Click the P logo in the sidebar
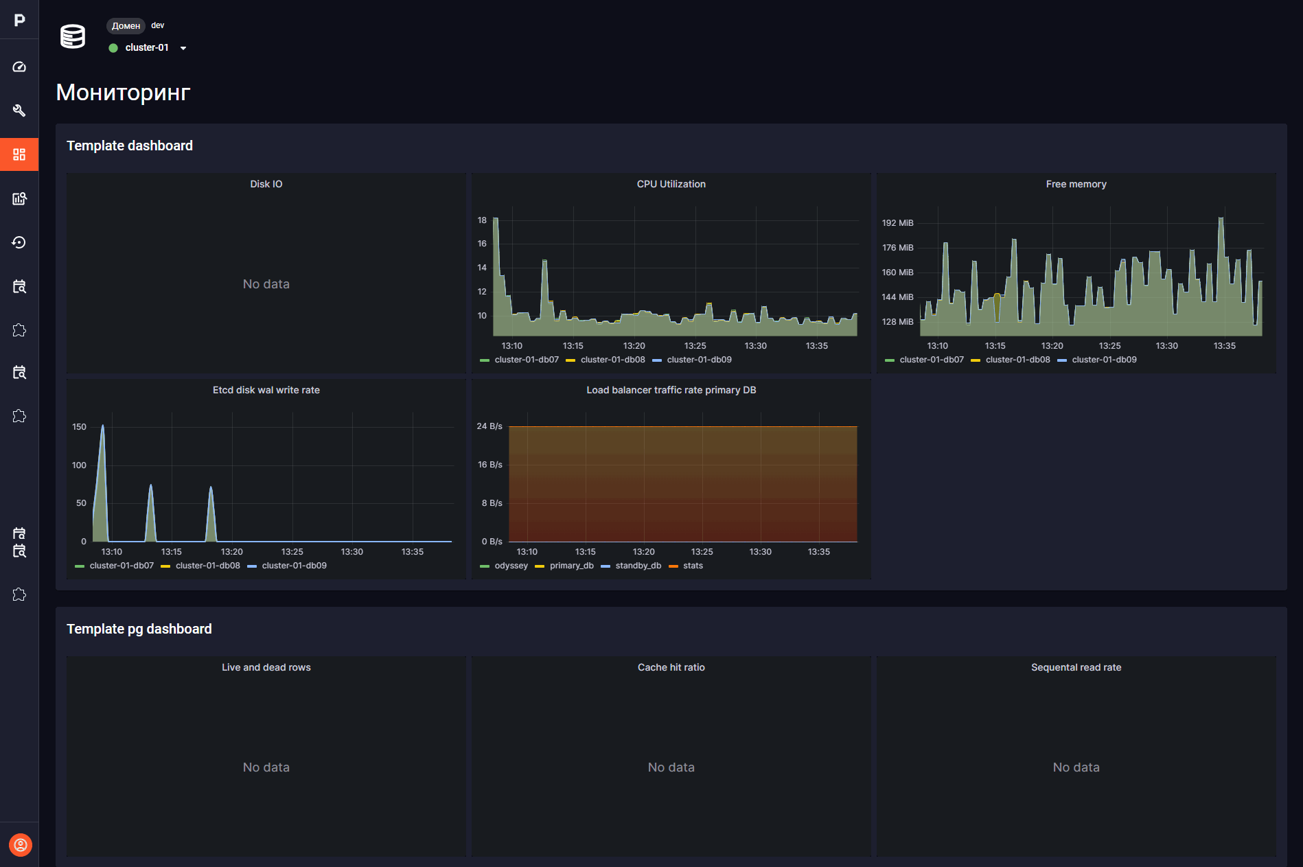This screenshot has width=1303, height=867. tap(19, 21)
